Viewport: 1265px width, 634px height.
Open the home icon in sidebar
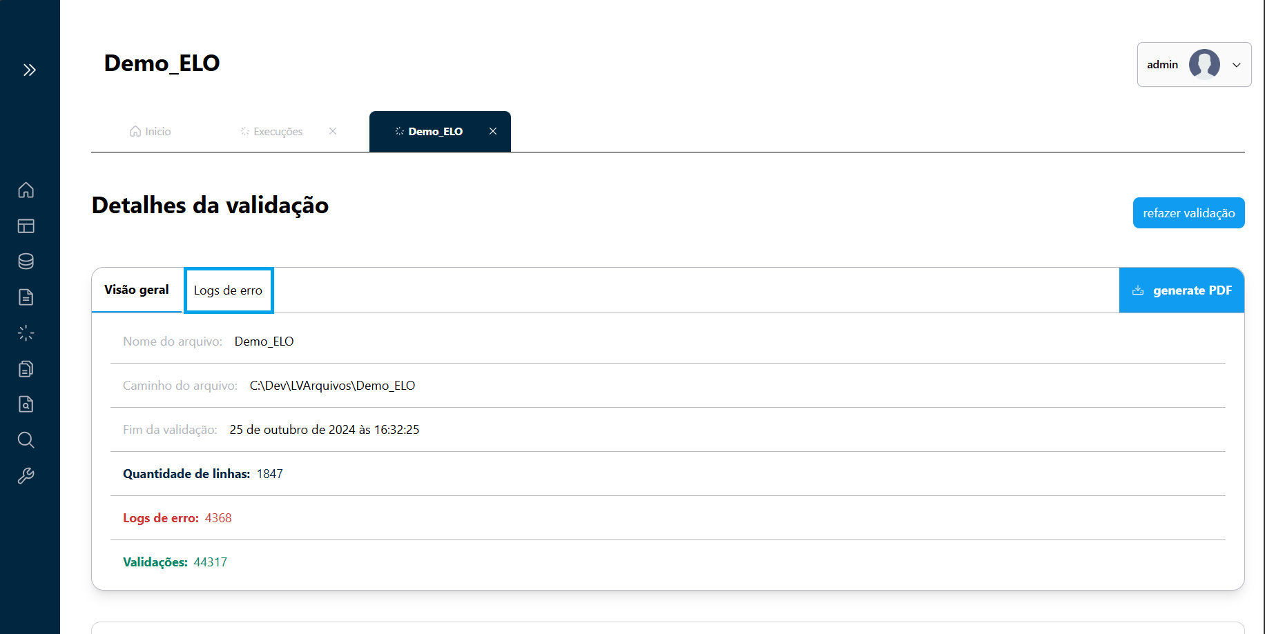pos(26,190)
